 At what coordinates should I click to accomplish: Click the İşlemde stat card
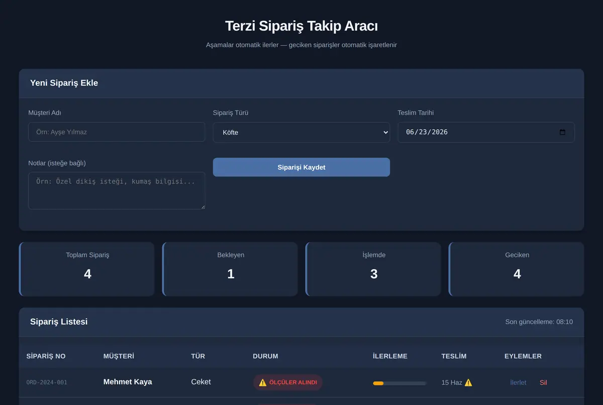pyautogui.click(x=373, y=269)
